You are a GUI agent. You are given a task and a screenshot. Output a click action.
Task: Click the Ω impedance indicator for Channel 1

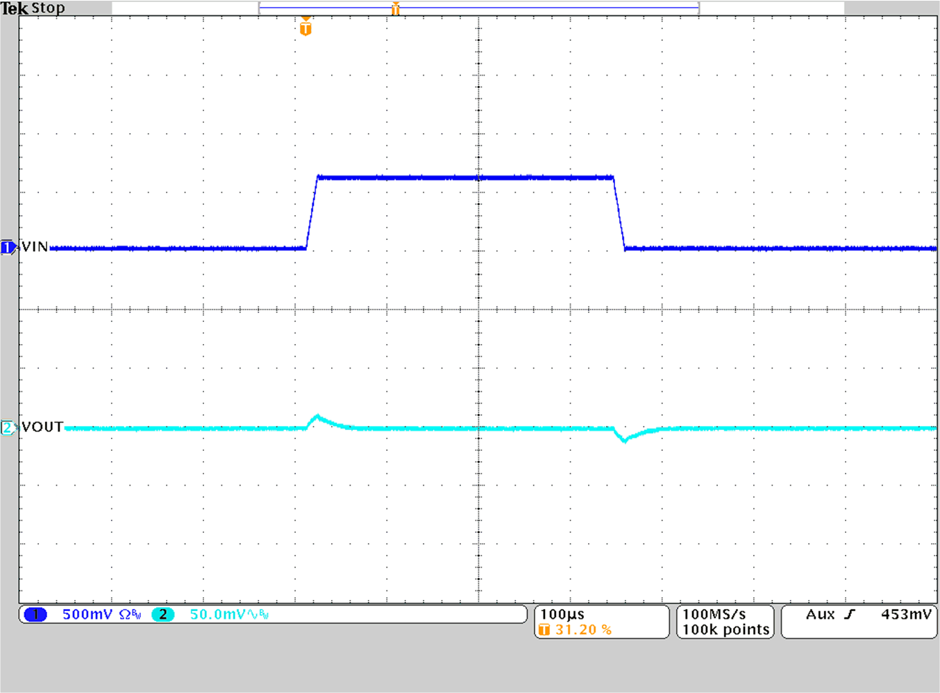point(124,613)
